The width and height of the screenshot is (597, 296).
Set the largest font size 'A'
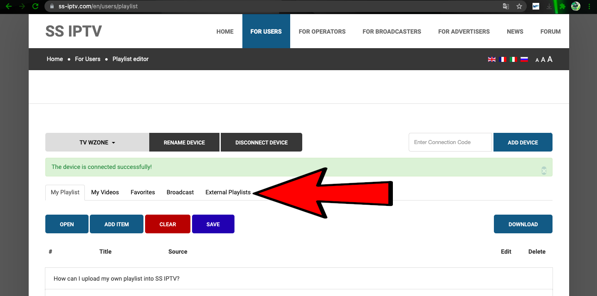tap(550, 59)
